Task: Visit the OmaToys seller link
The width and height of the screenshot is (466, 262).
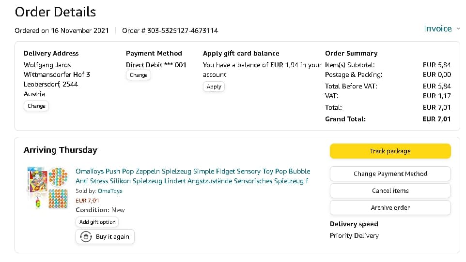Action: pyautogui.click(x=110, y=191)
